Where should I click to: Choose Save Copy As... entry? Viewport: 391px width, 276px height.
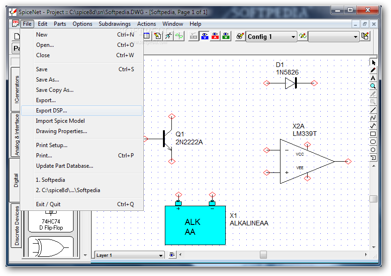click(x=82, y=90)
